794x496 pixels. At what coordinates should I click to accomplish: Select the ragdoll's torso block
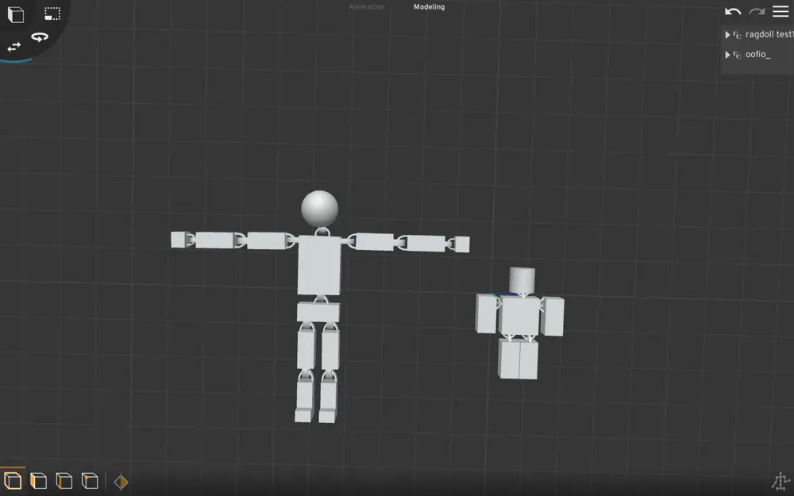click(x=319, y=265)
